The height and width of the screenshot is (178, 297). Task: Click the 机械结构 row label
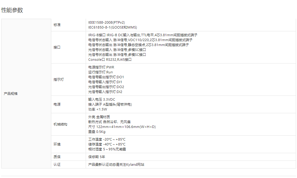[x=60, y=124]
